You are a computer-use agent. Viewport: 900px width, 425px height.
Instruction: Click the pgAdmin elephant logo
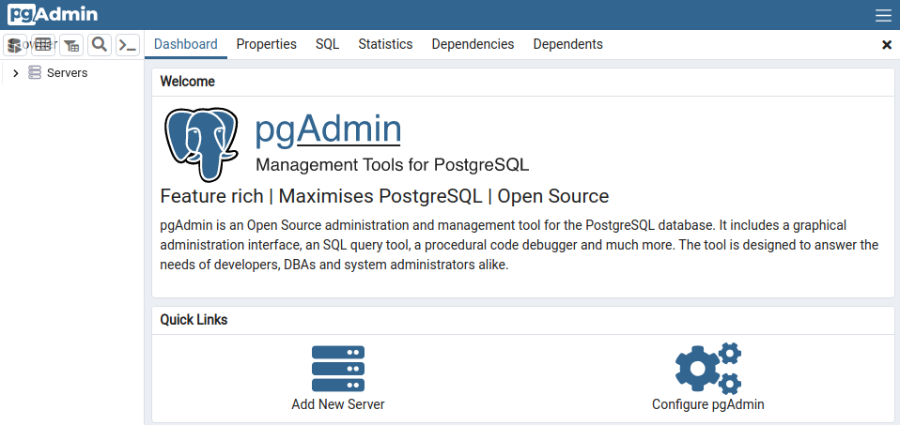tap(201, 144)
